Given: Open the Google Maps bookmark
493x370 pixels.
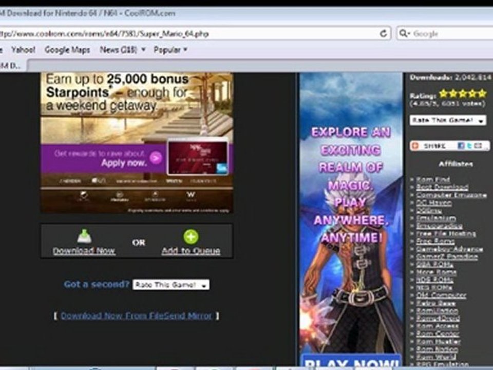Looking at the screenshot, I should pos(67,50).
